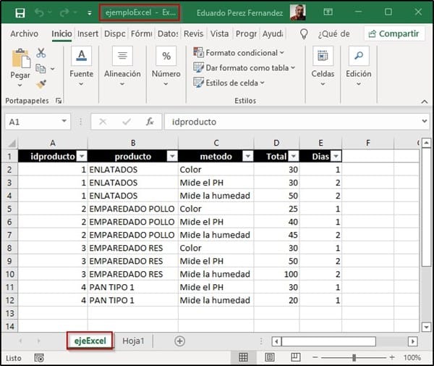Switch to the Hoja1 sheet tab
The image size is (434, 366).
tap(133, 341)
